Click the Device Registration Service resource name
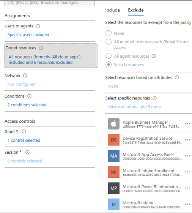Viewport: 192px width, 213px height. 148,139
